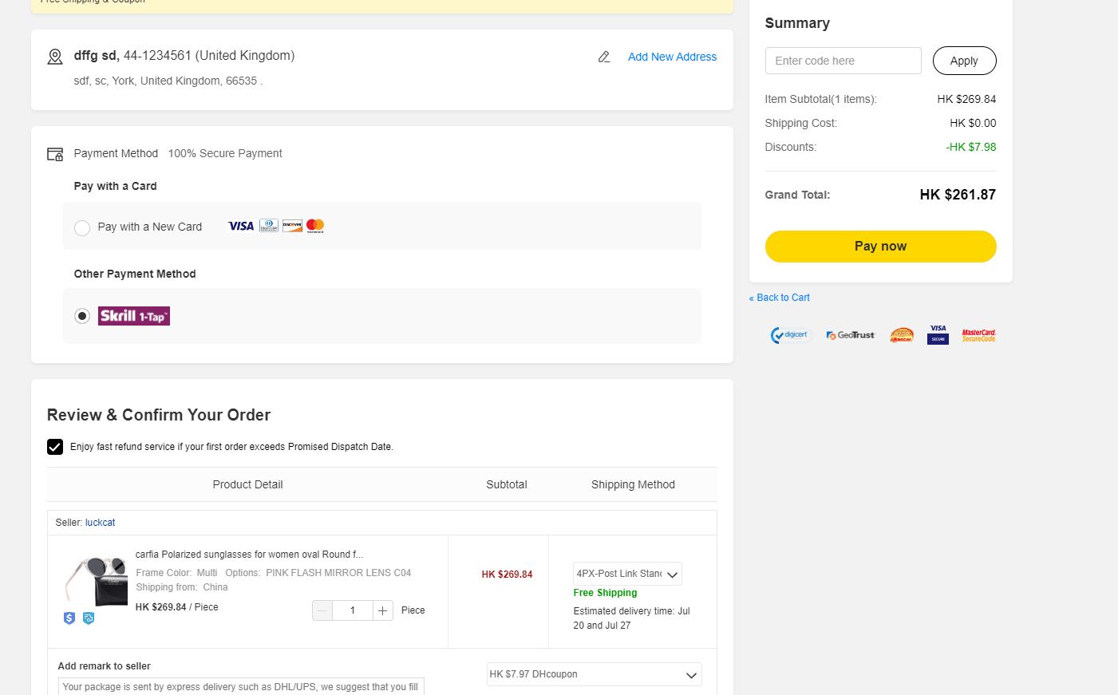
Task: Click the Skrill 1-Tap logo
Action: coord(134,316)
